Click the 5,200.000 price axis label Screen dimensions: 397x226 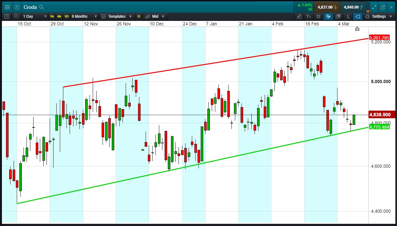click(x=381, y=42)
